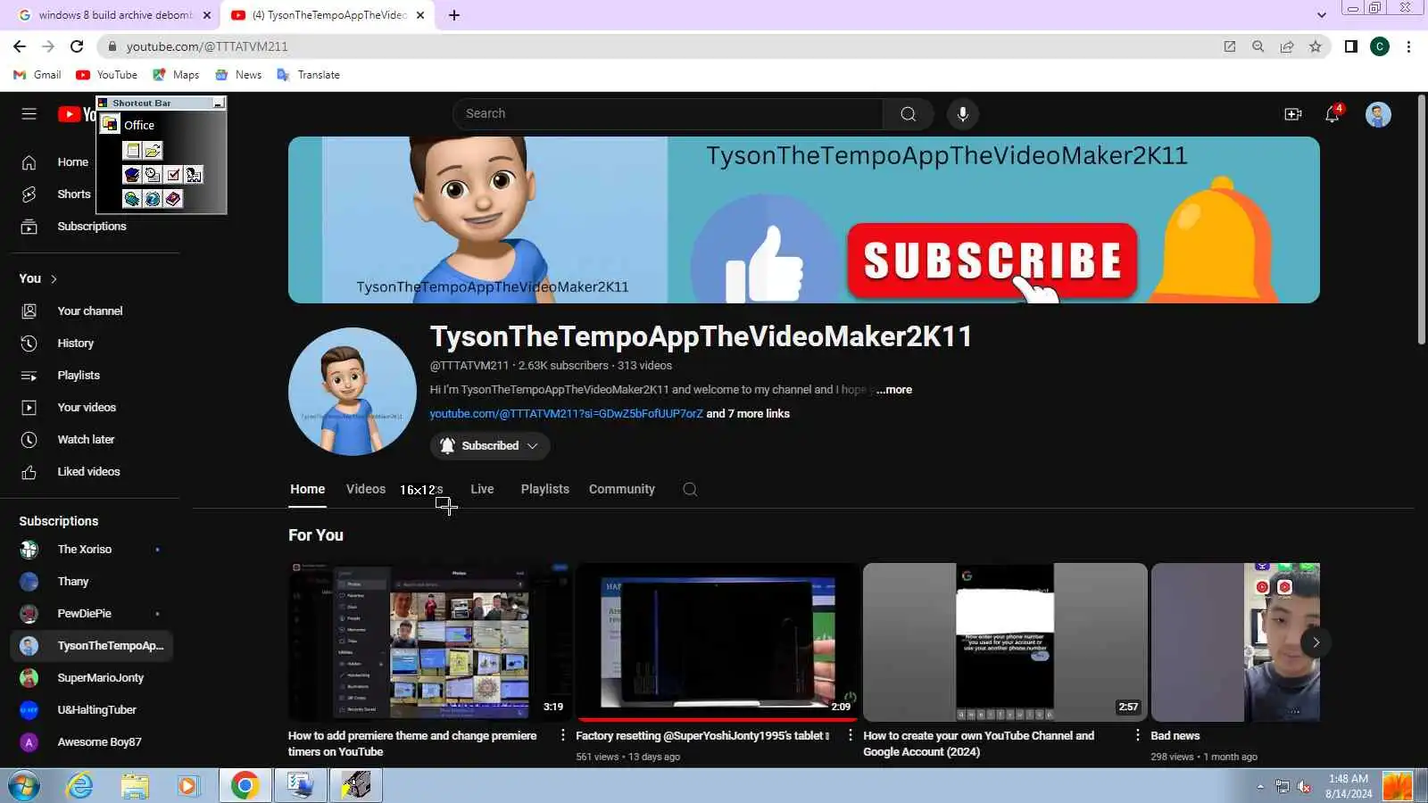Open the Chrome three-dot menu

pyautogui.click(x=1409, y=46)
